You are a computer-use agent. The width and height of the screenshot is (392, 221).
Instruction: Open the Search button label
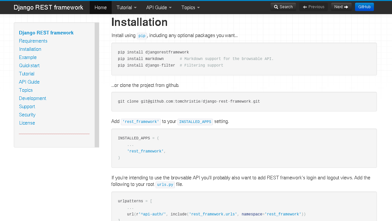[x=286, y=7]
